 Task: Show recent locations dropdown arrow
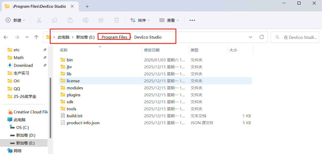pos(27,37)
